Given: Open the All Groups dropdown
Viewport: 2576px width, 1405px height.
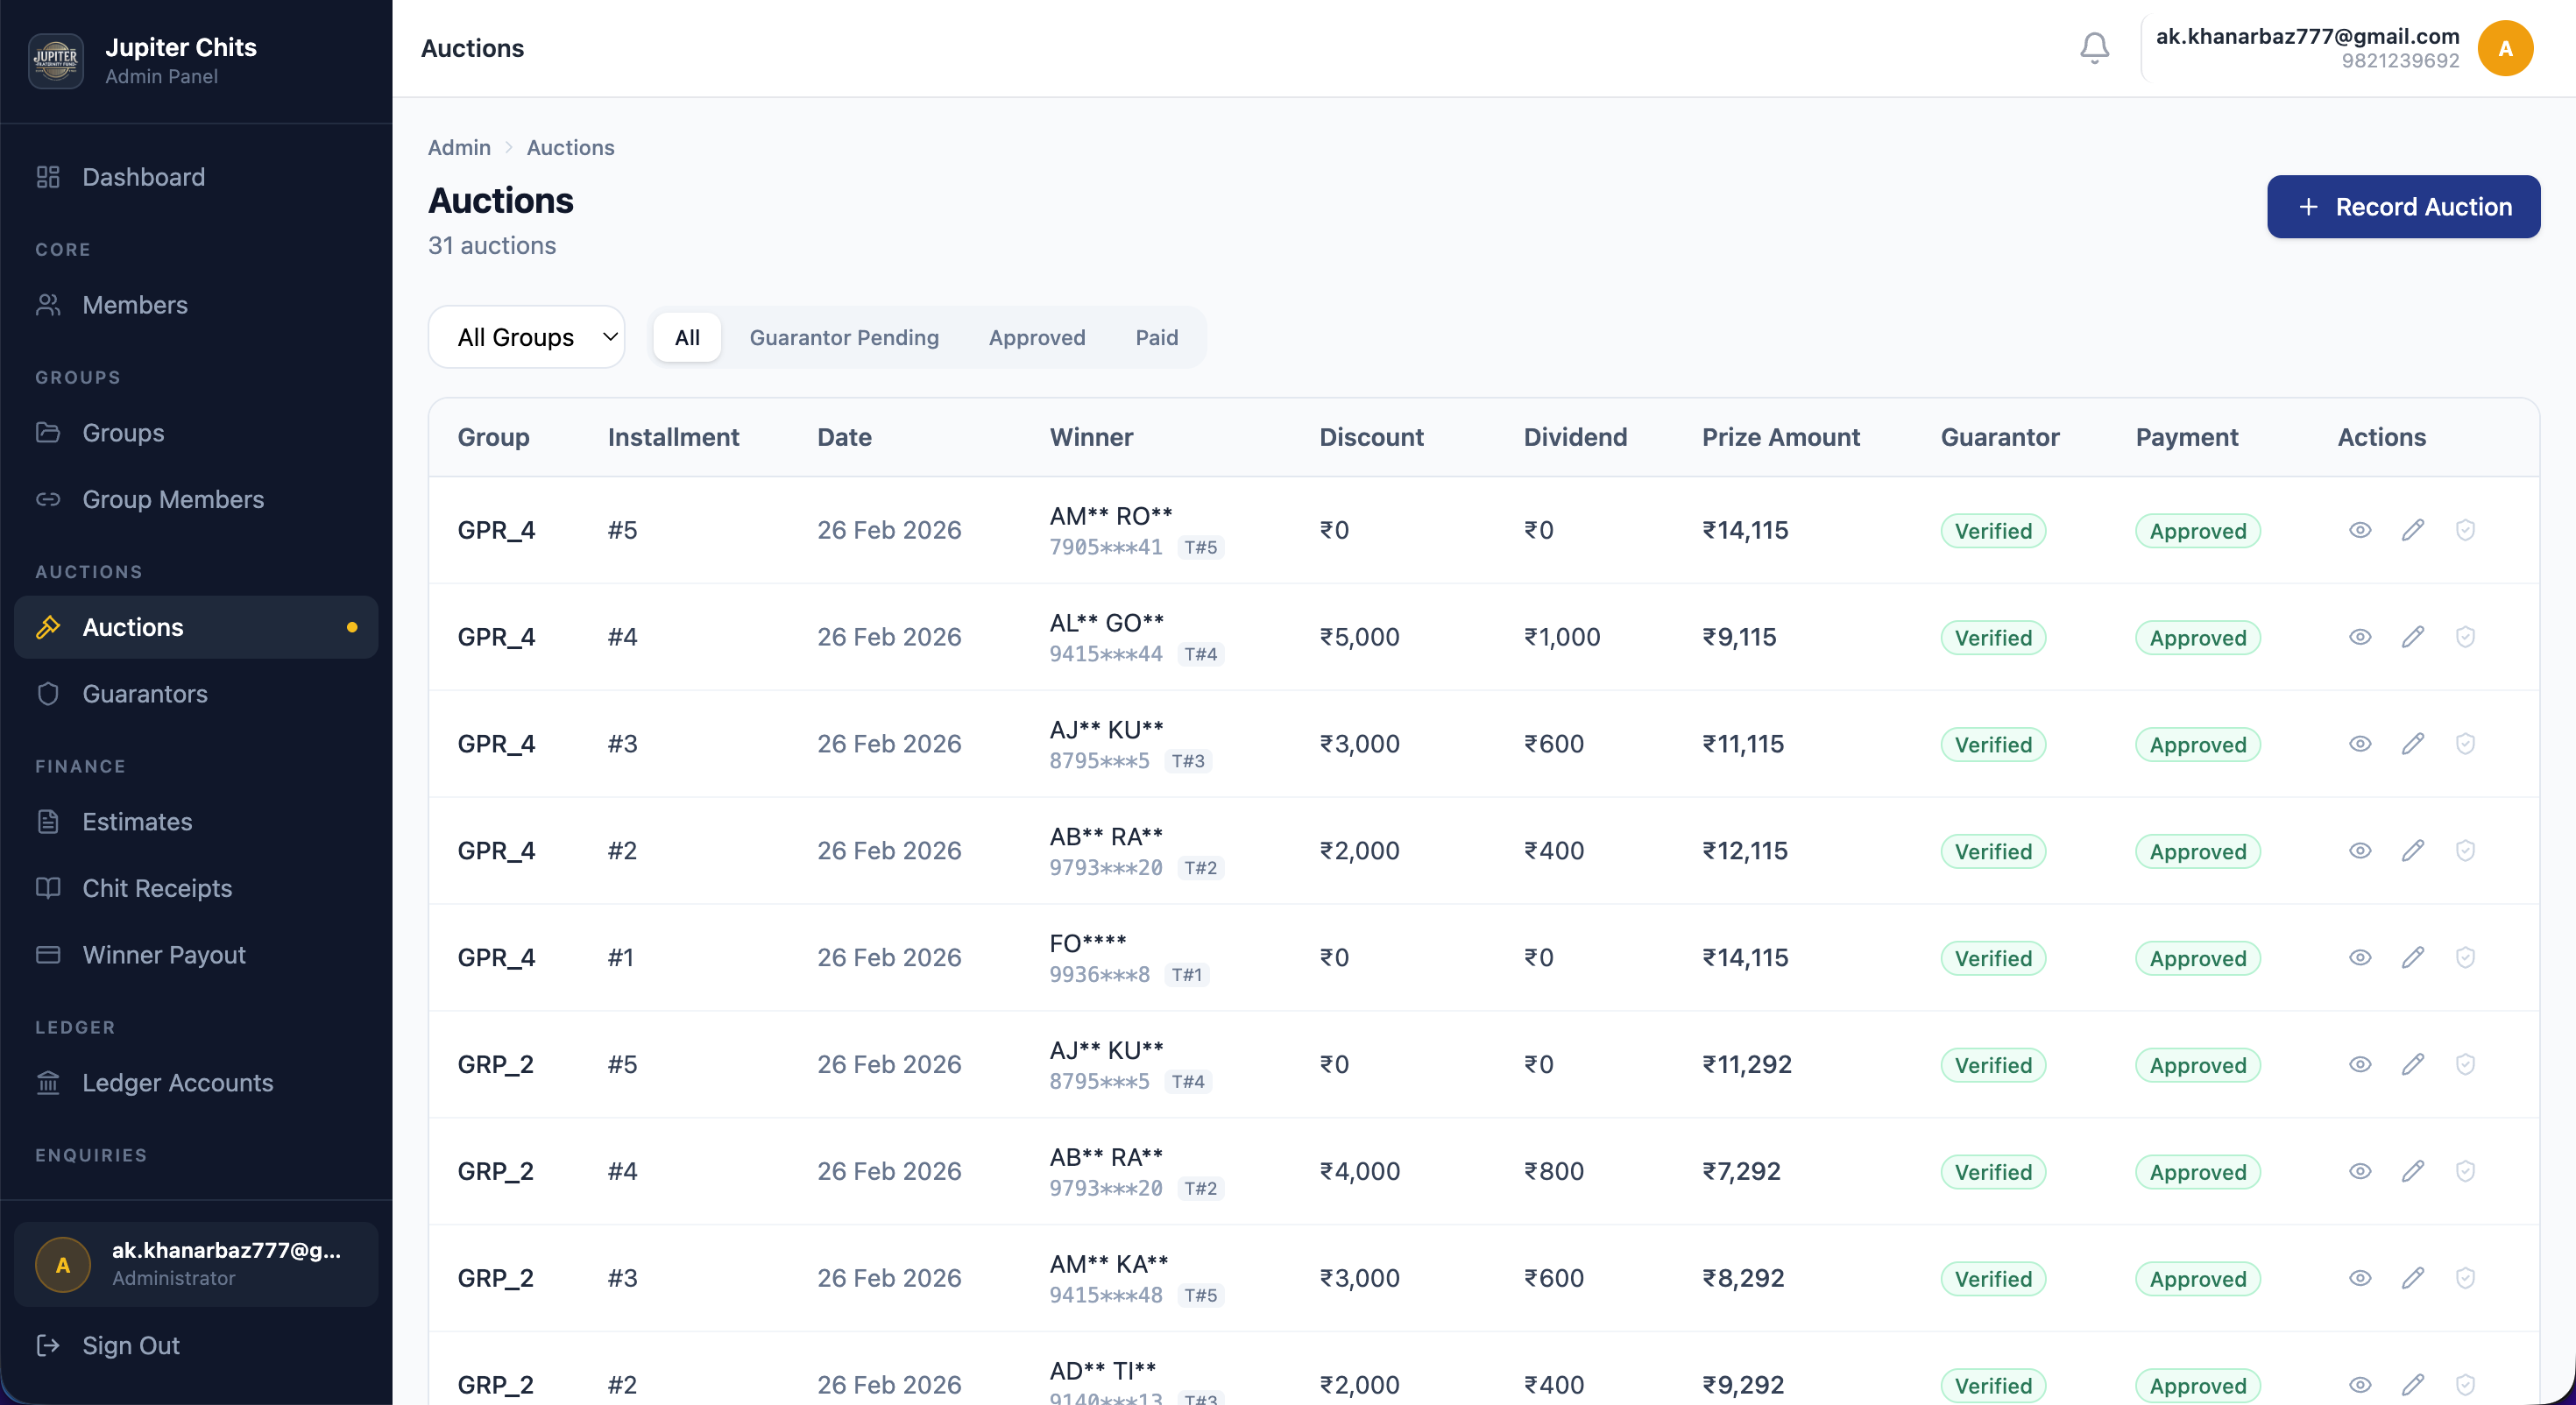Looking at the screenshot, I should click(x=527, y=337).
